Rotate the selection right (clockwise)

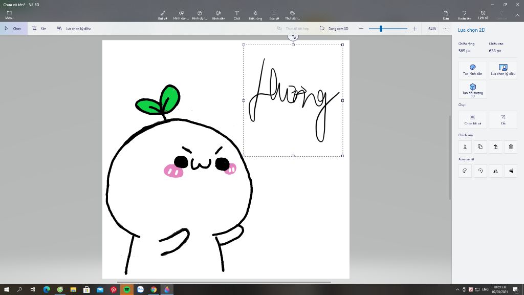point(480,171)
